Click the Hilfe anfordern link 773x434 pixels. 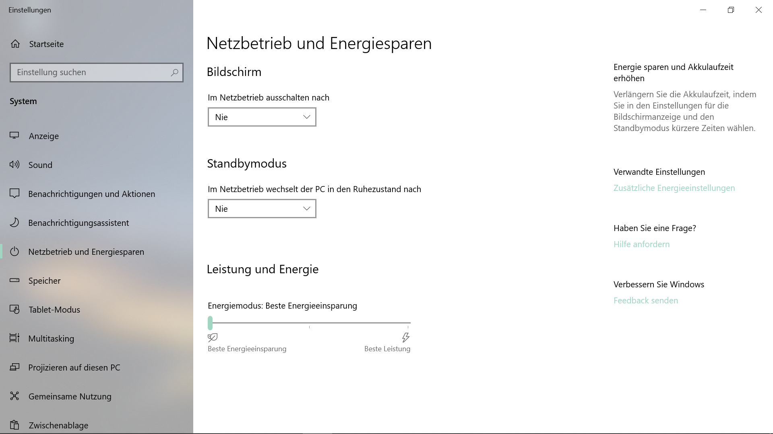point(641,244)
